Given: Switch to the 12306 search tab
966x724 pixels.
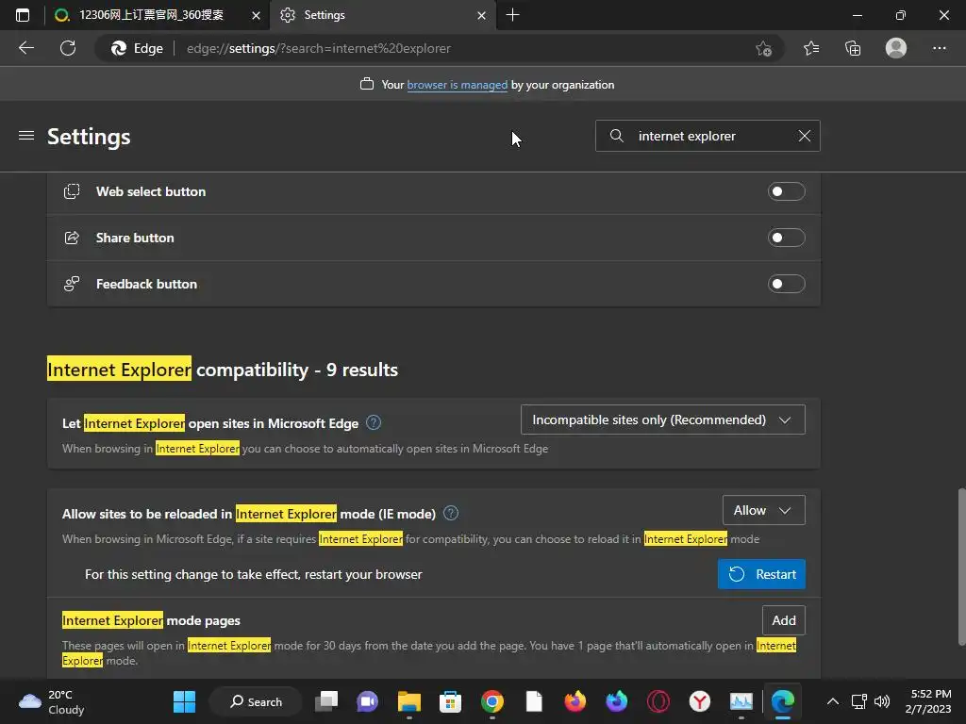Looking at the screenshot, I should [x=152, y=15].
